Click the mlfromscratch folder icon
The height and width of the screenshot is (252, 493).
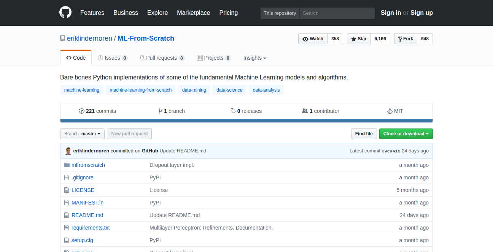point(67,165)
